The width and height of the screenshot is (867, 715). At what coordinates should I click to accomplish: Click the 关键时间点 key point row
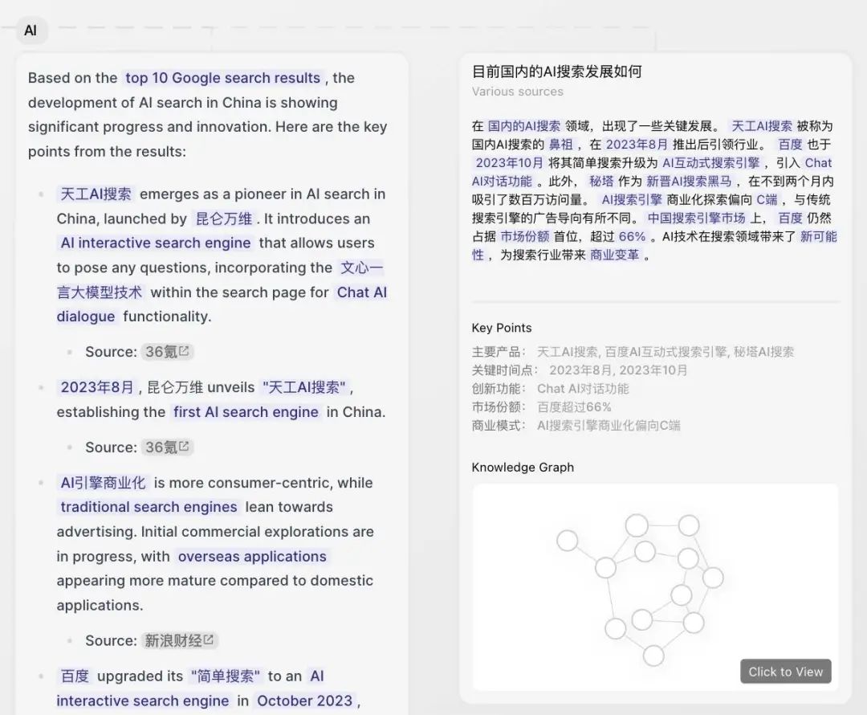click(580, 370)
